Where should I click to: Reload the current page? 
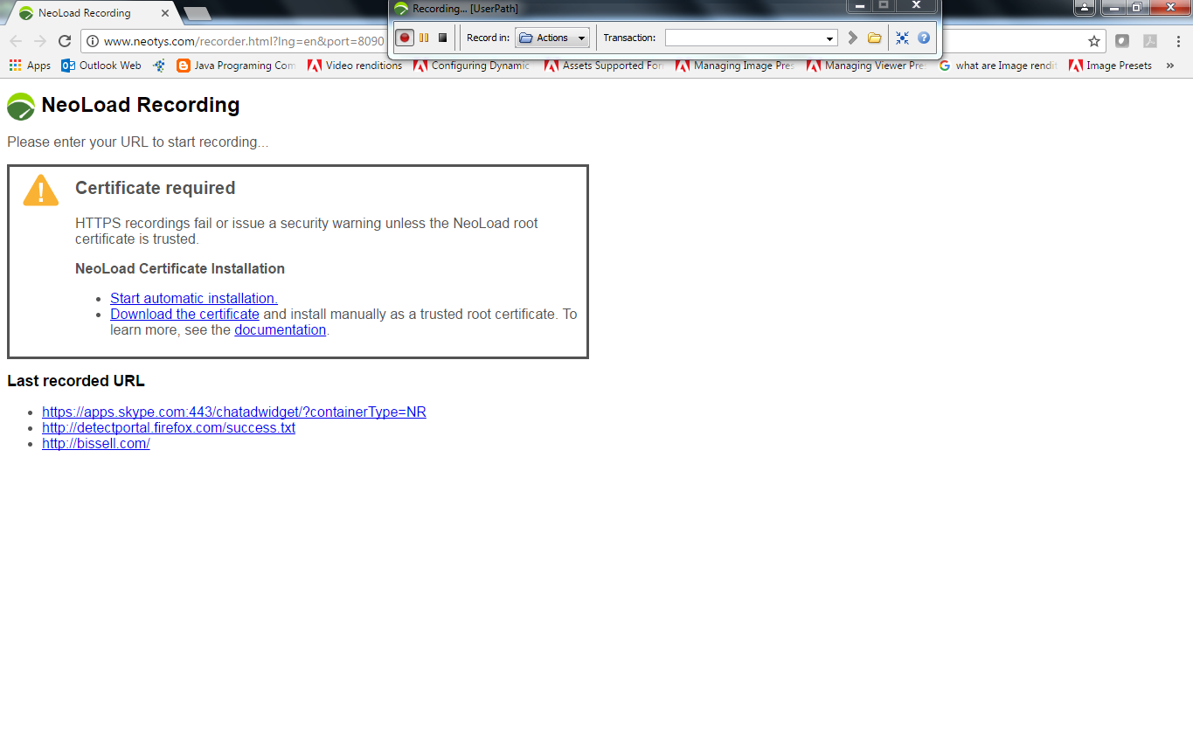coord(65,41)
